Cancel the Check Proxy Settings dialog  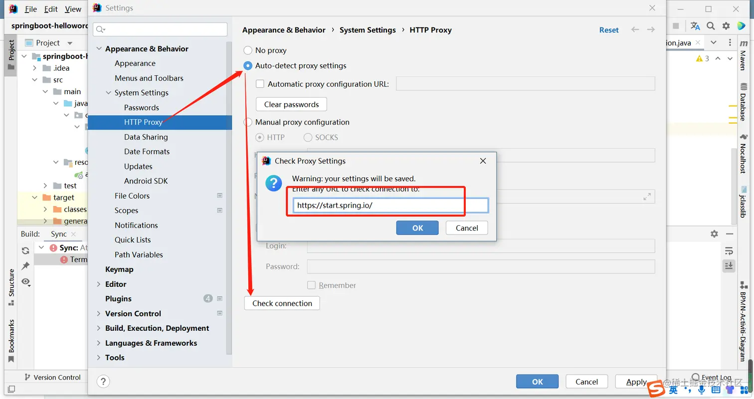click(x=467, y=228)
